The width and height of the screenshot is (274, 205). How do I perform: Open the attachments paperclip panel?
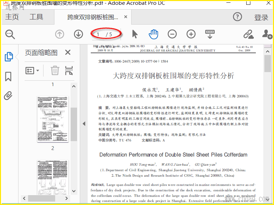(8, 96)
